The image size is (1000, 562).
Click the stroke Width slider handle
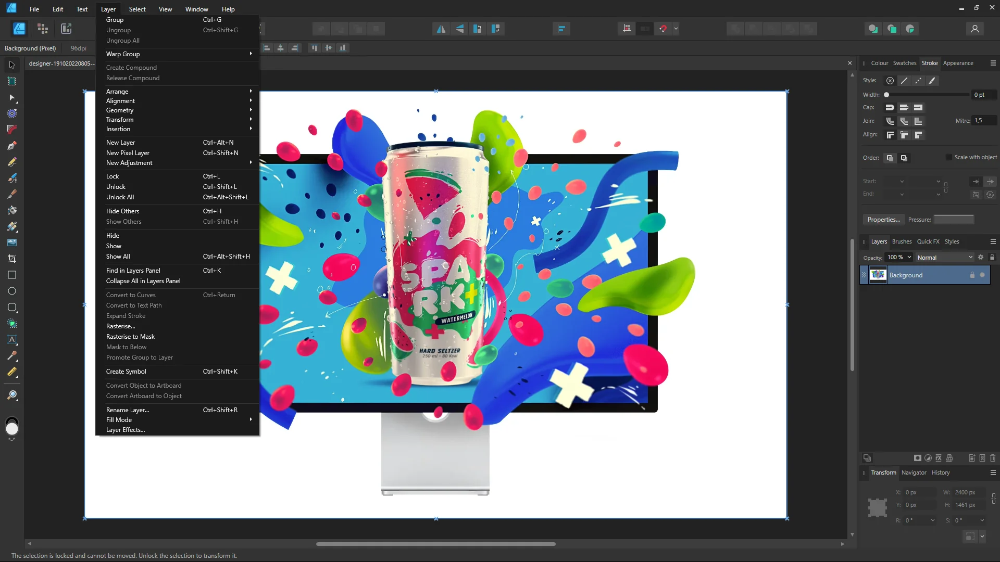click(886, 95)
